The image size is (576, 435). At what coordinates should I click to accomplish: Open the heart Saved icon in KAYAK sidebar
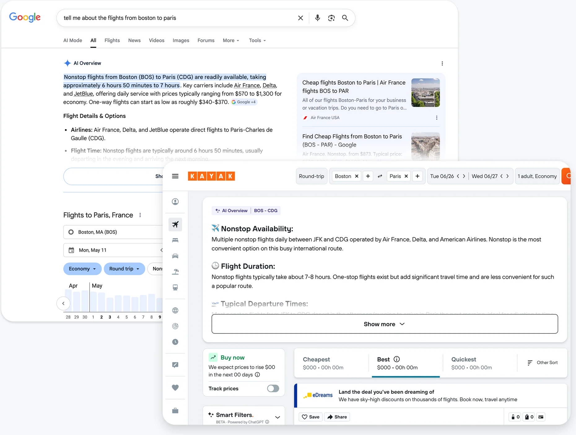[175, 388]
